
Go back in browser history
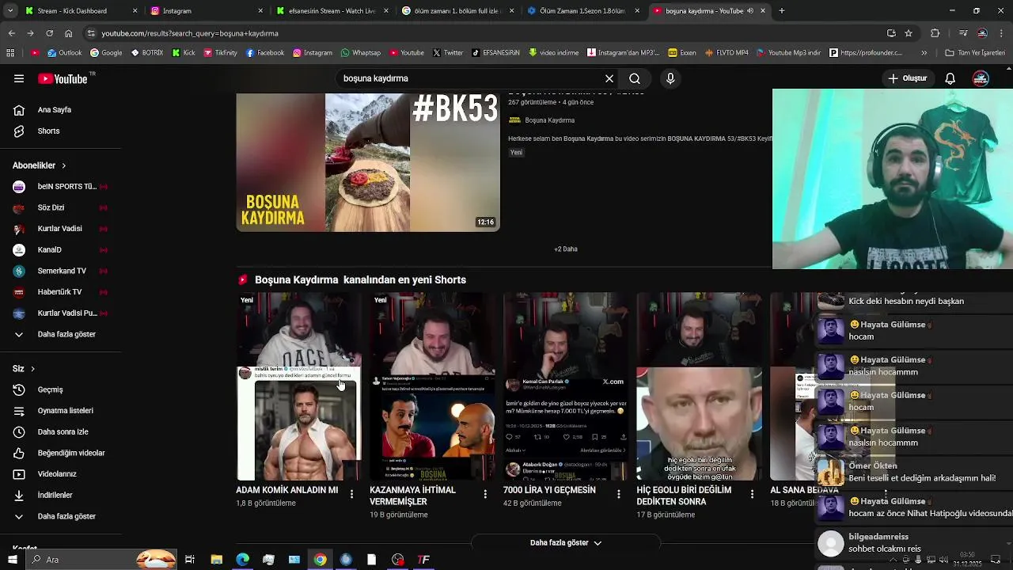pos(11,33)
